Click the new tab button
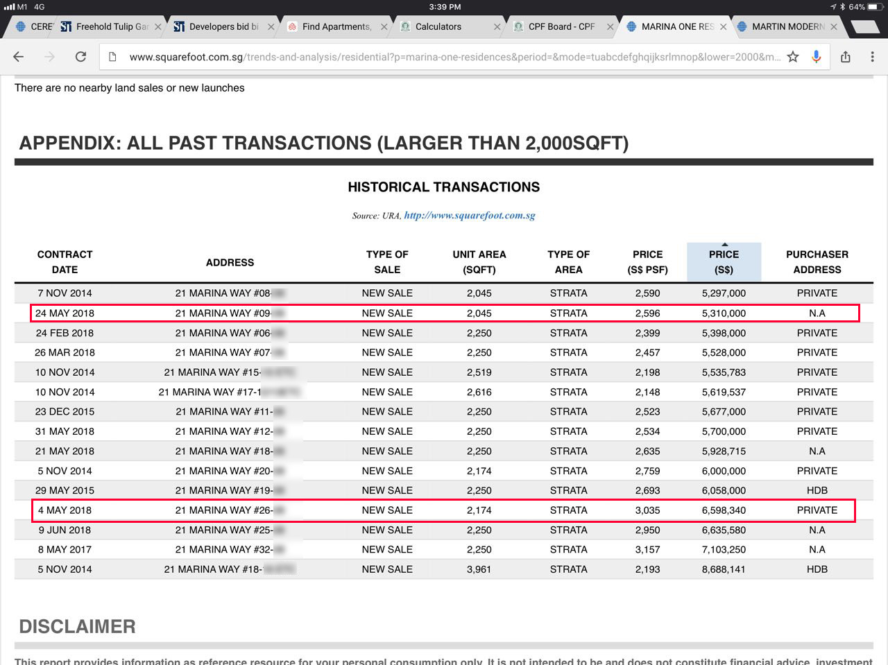Screen dimensions: 888x665 [x=866, y=27]
